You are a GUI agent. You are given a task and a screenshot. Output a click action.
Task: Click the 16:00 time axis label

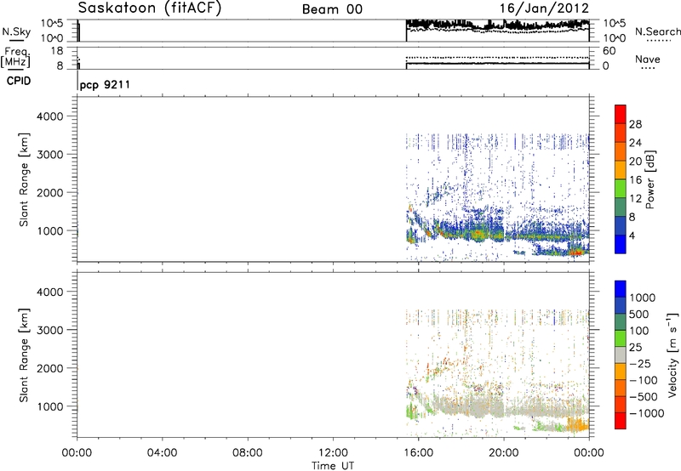click(418, 453)
